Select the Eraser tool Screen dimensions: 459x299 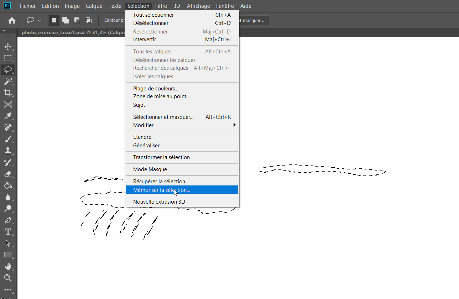pos(8,174)
